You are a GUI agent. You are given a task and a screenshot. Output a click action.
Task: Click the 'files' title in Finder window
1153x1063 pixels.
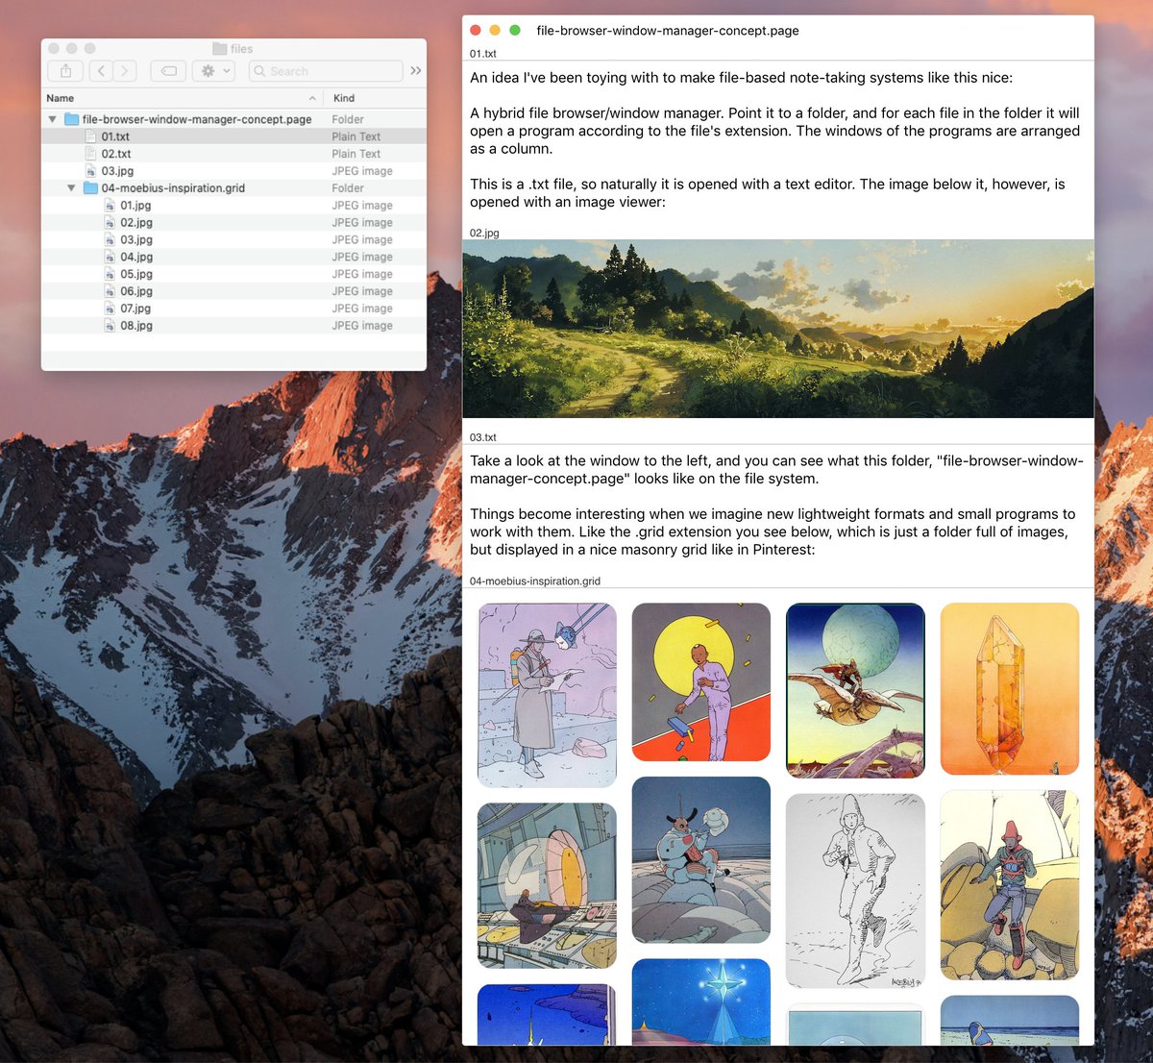point(241,48)
